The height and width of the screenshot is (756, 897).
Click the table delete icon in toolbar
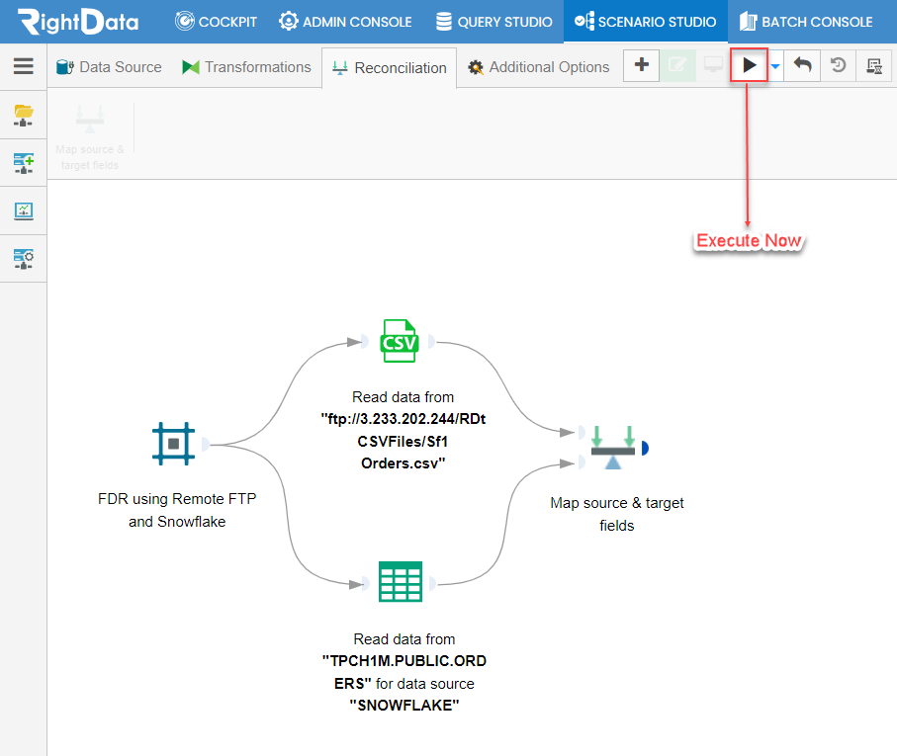874,65
